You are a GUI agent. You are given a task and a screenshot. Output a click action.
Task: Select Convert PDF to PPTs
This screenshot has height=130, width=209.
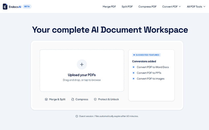[149, 73]
